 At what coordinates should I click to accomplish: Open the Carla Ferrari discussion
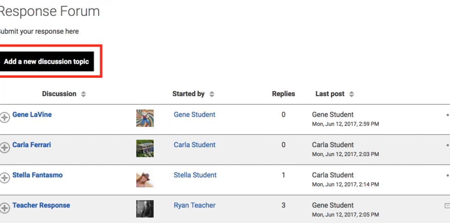point(32,145)
